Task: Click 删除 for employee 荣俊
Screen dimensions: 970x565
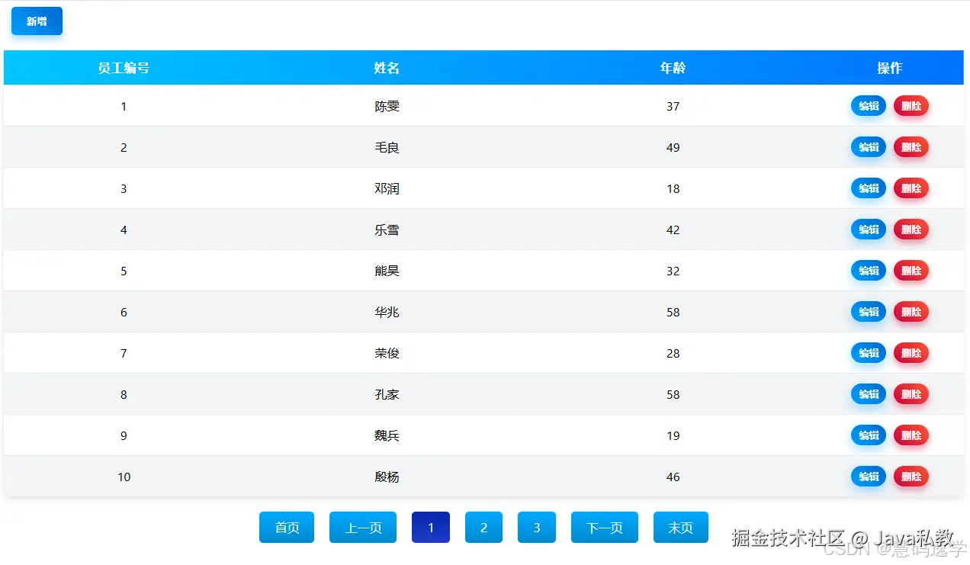Action: coord(911,353)
